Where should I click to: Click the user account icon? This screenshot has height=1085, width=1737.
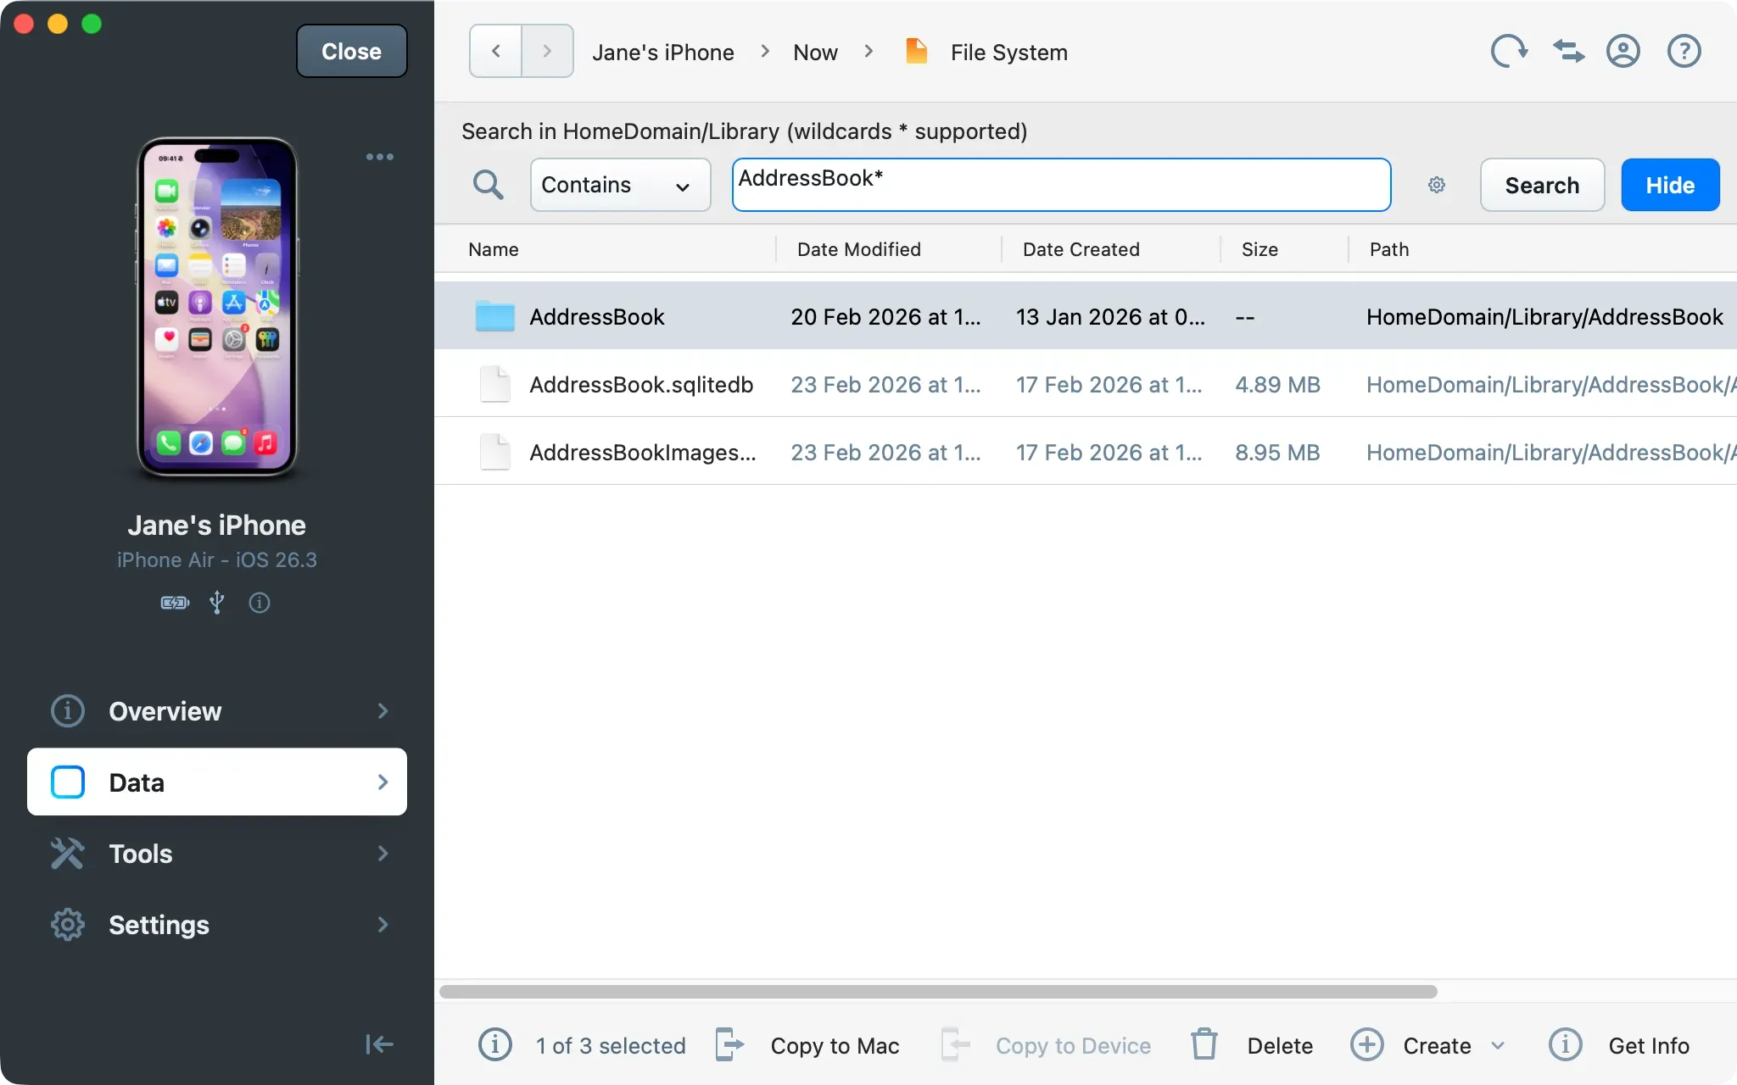click(x=1624, y=51)
